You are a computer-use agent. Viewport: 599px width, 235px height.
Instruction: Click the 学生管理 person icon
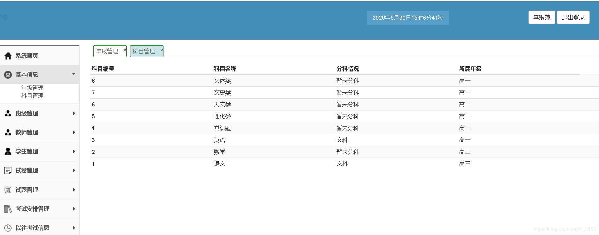click(x=8, y=151)
